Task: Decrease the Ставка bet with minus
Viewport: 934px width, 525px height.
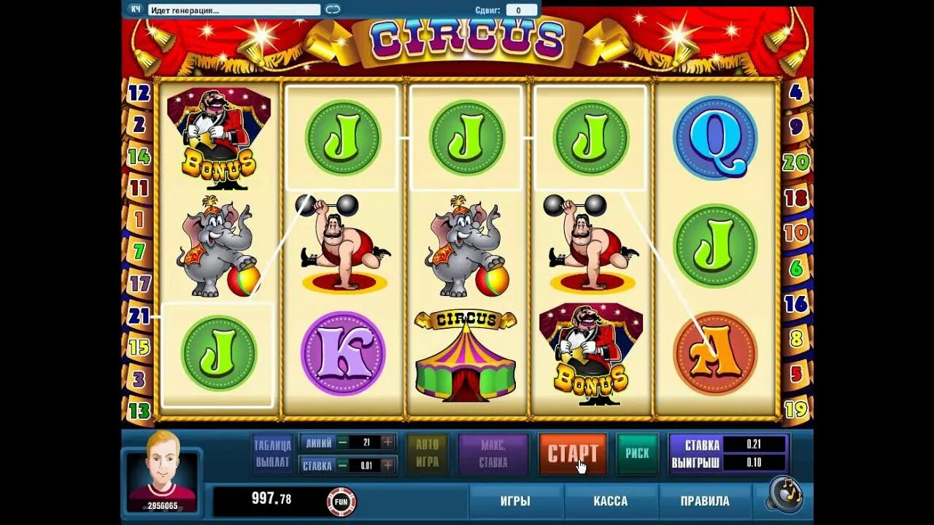Action: (341, 465)
